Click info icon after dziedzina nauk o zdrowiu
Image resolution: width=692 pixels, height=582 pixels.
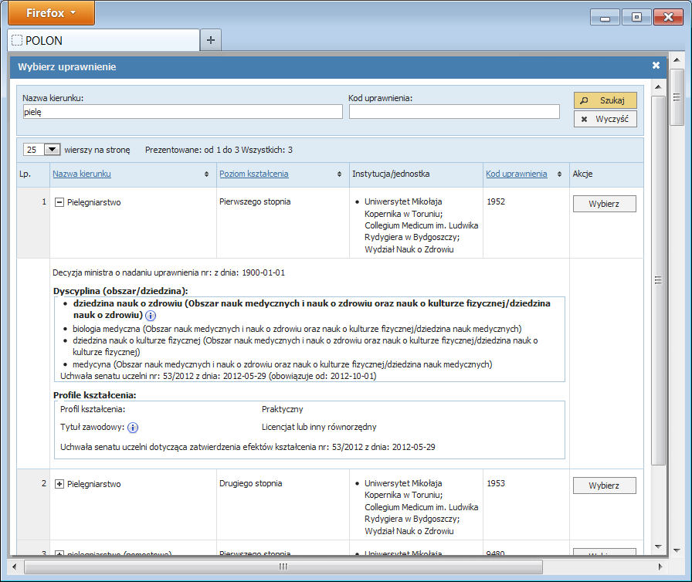151,316
